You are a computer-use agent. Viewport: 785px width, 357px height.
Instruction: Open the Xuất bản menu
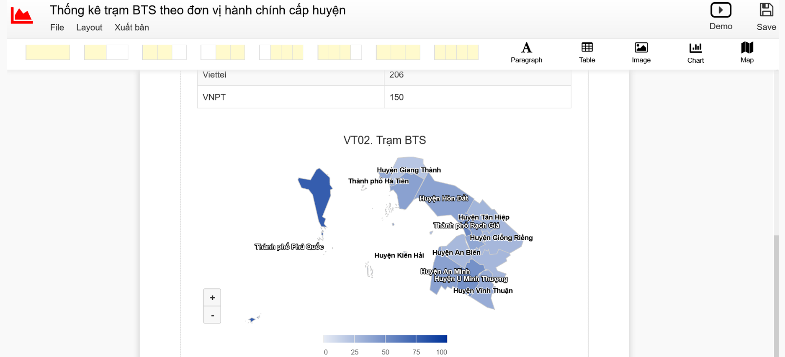132,28
